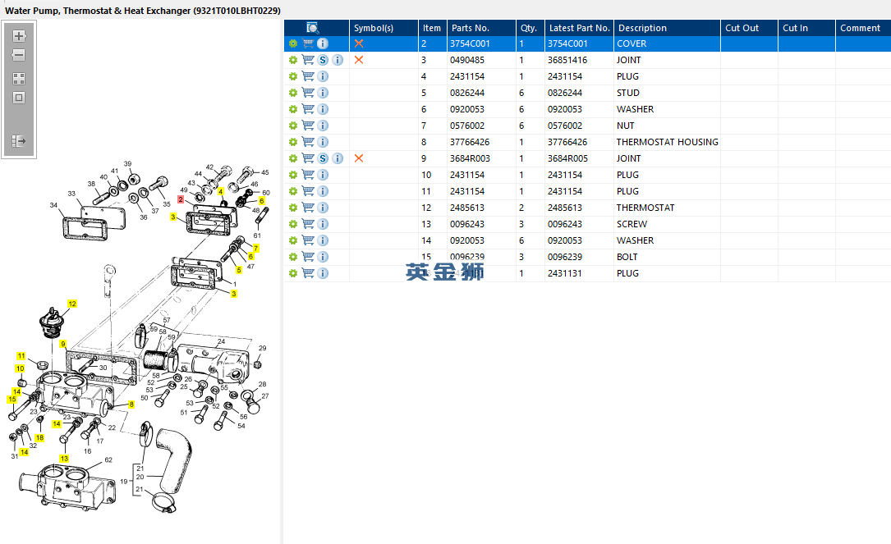Viewport: 891px width, 544px height.
Task: Click the S icon for JOINT 0490485
Action: pos(323,60)
